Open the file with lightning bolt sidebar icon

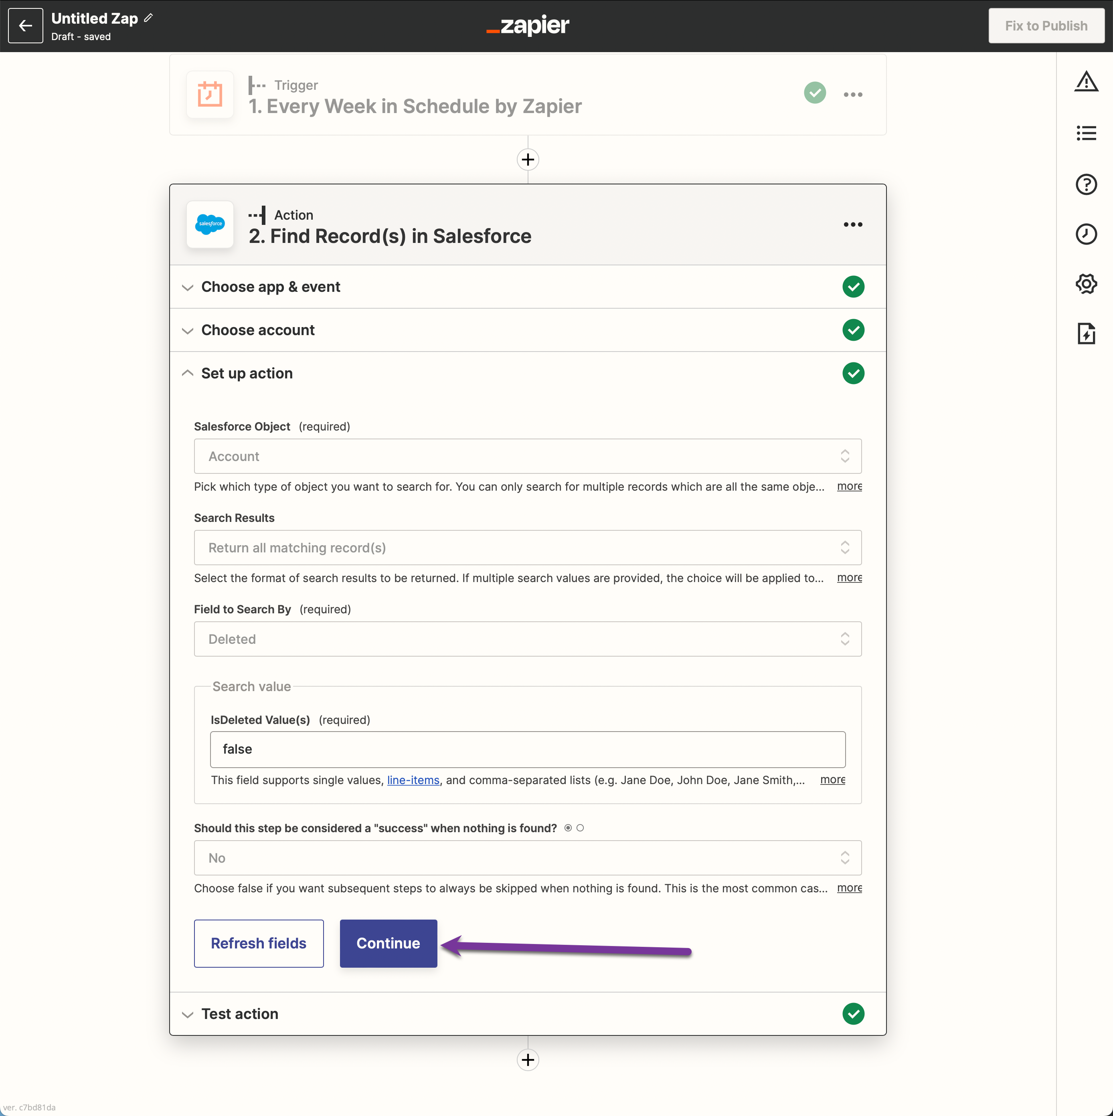pyautogui.click(x=1086, y=334)
